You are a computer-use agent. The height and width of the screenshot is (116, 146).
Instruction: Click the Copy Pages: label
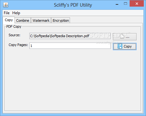pyautogui.click(x=18, y=45)
